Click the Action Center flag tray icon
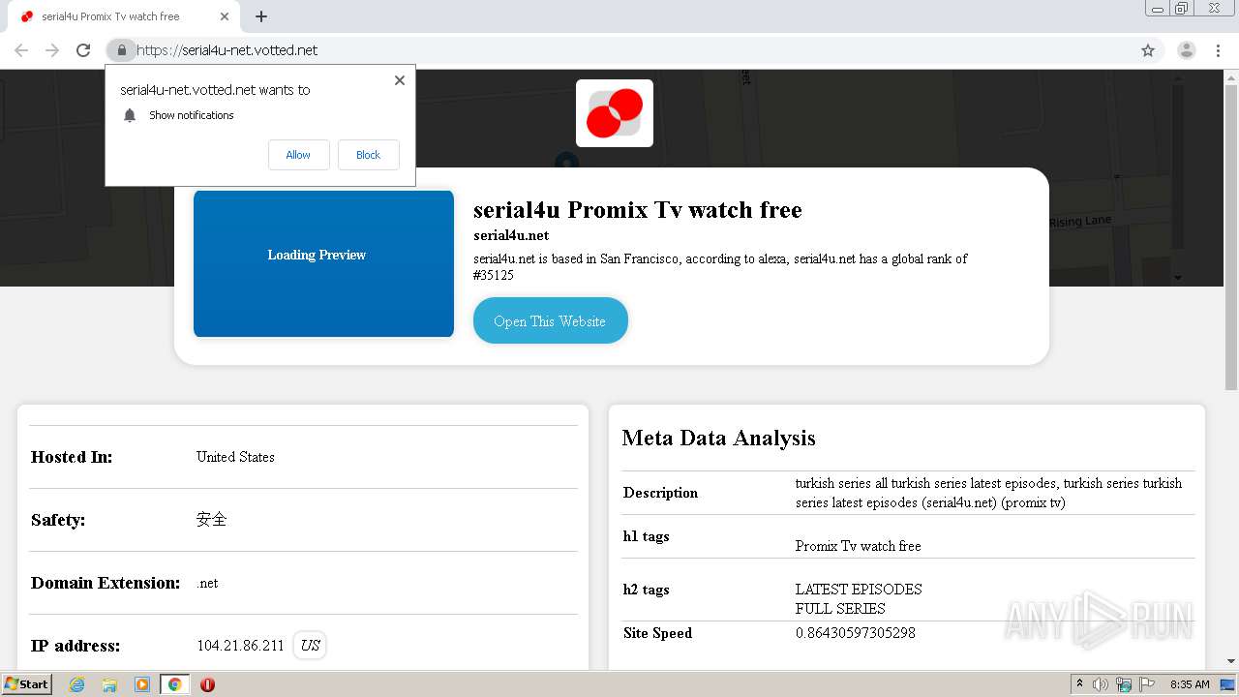This screenshot has width=1239, height=697. point(1147,684)
